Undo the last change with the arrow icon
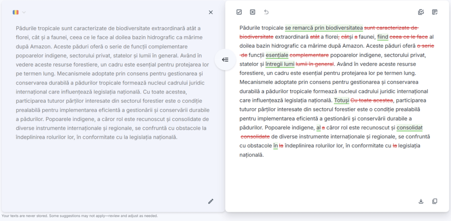Screen dimensions: 451x221 [x=266, y=12]
